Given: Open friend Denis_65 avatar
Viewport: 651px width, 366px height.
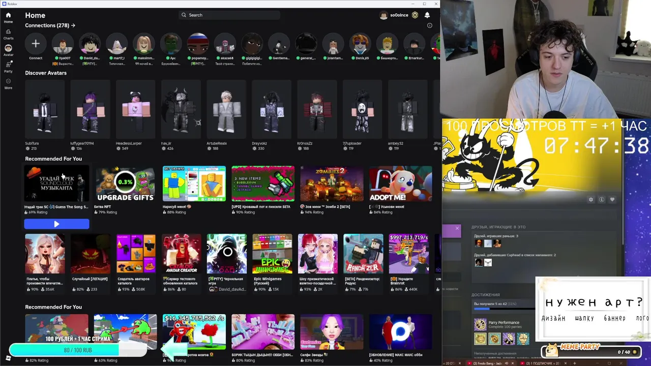Looking at the screenshot, I should 360,44.
